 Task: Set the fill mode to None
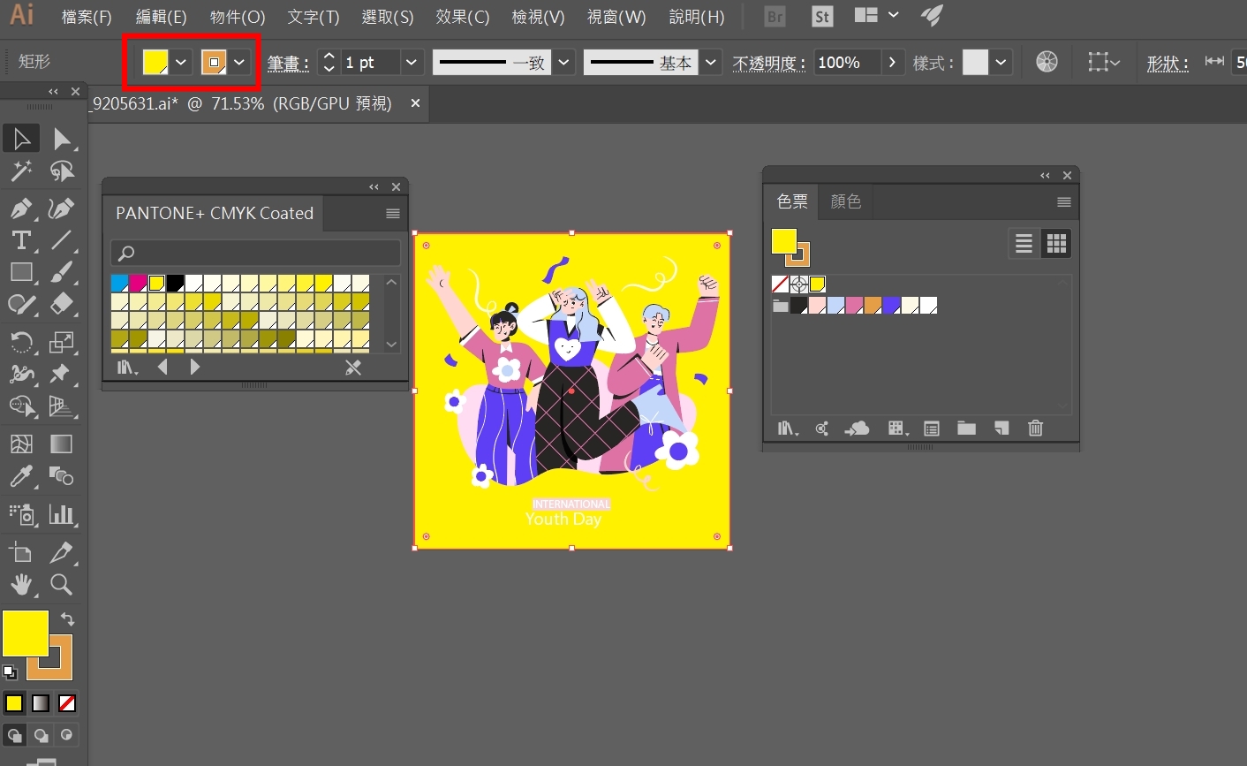click(x=67, y=703)
